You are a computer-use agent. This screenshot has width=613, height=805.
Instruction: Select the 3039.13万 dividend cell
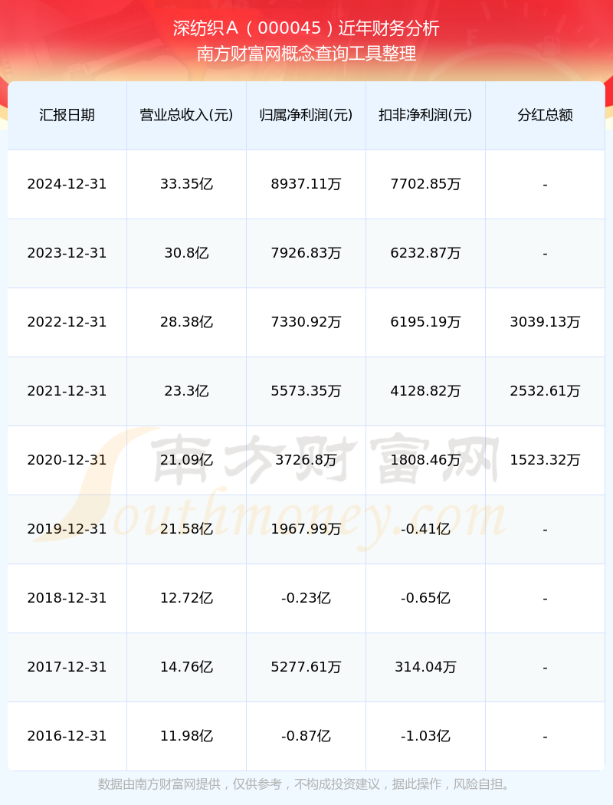[546, 323]
